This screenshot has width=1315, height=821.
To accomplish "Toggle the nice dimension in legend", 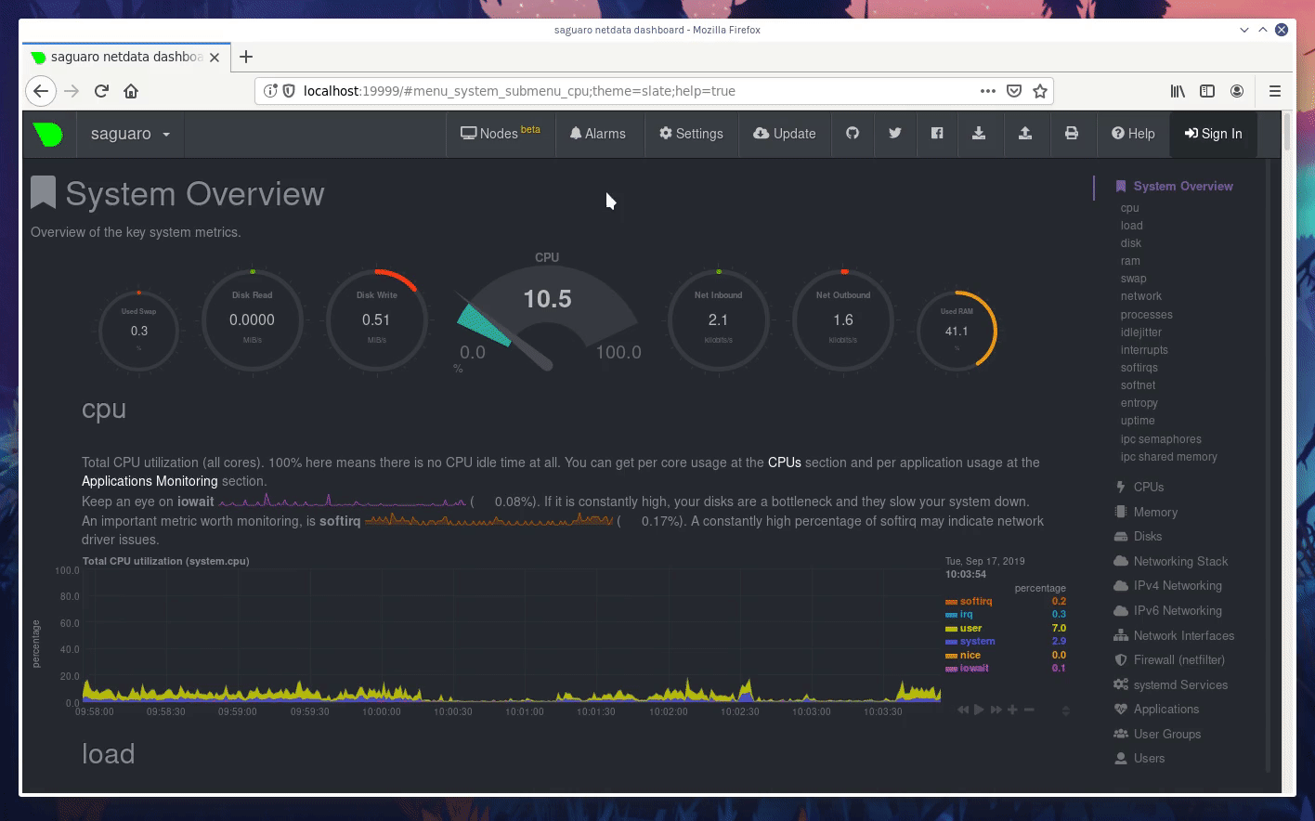I will pyautogui.click(x=970, y=656).
